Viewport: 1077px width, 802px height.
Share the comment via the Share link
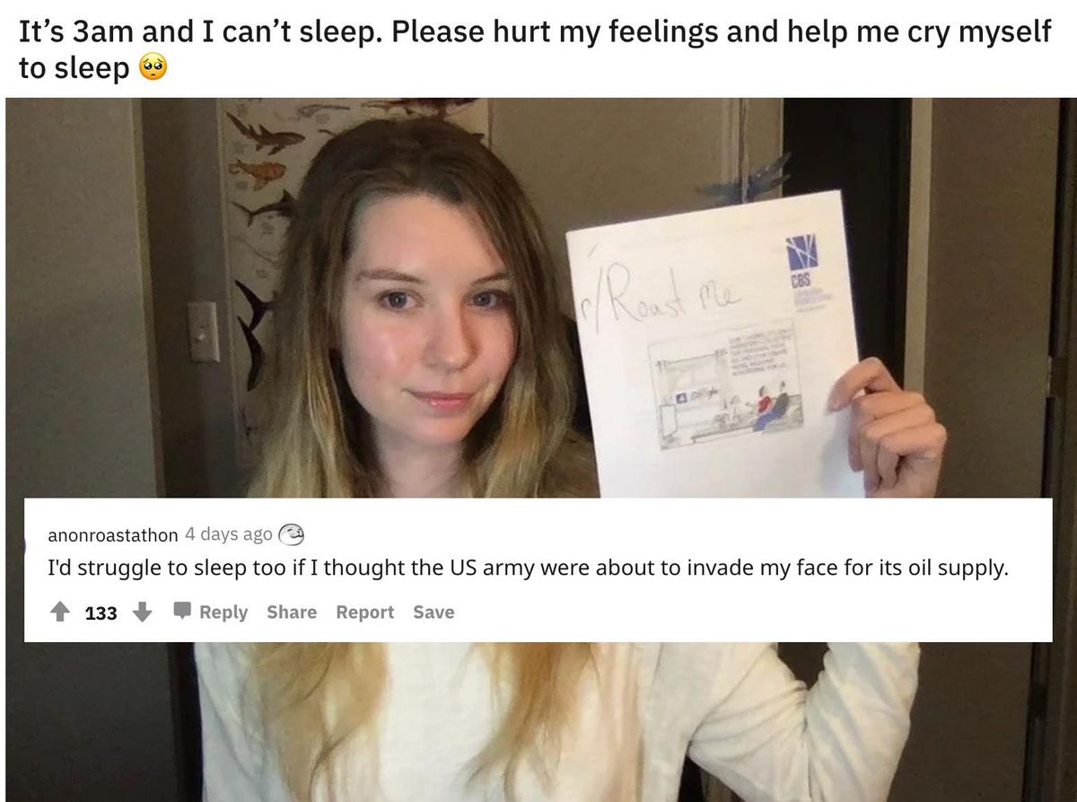292,613
